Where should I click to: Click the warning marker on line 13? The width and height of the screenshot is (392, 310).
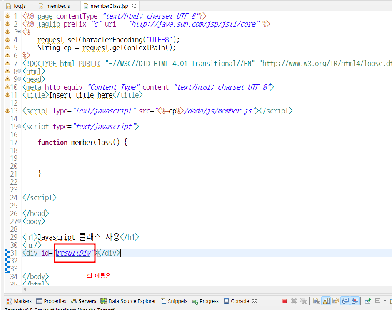[x=7, y=111]
